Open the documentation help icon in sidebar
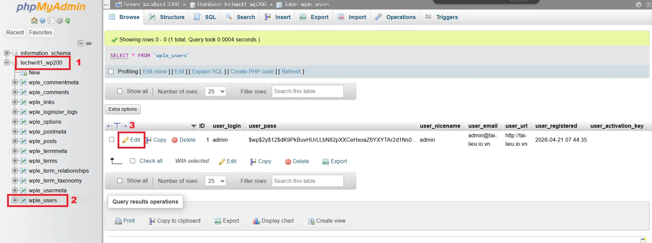Viewport: 652px width, 243px height. click(x=42, y=21)
